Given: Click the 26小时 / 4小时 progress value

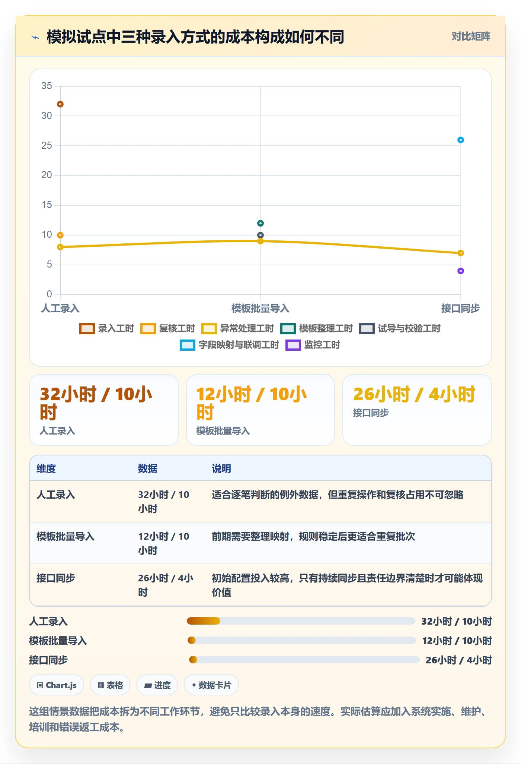Looking at the screenshot, I should (459, 660).
